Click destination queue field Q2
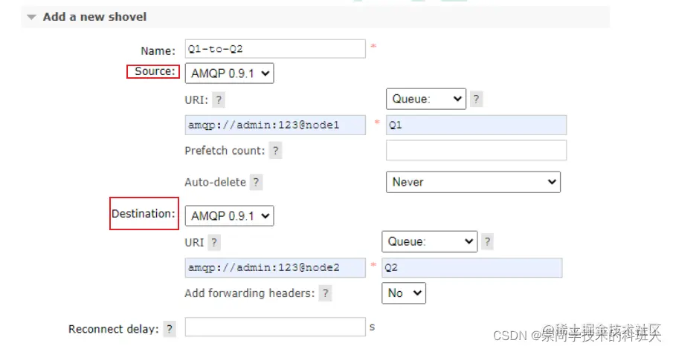673x349 pixels. [471, 267]
